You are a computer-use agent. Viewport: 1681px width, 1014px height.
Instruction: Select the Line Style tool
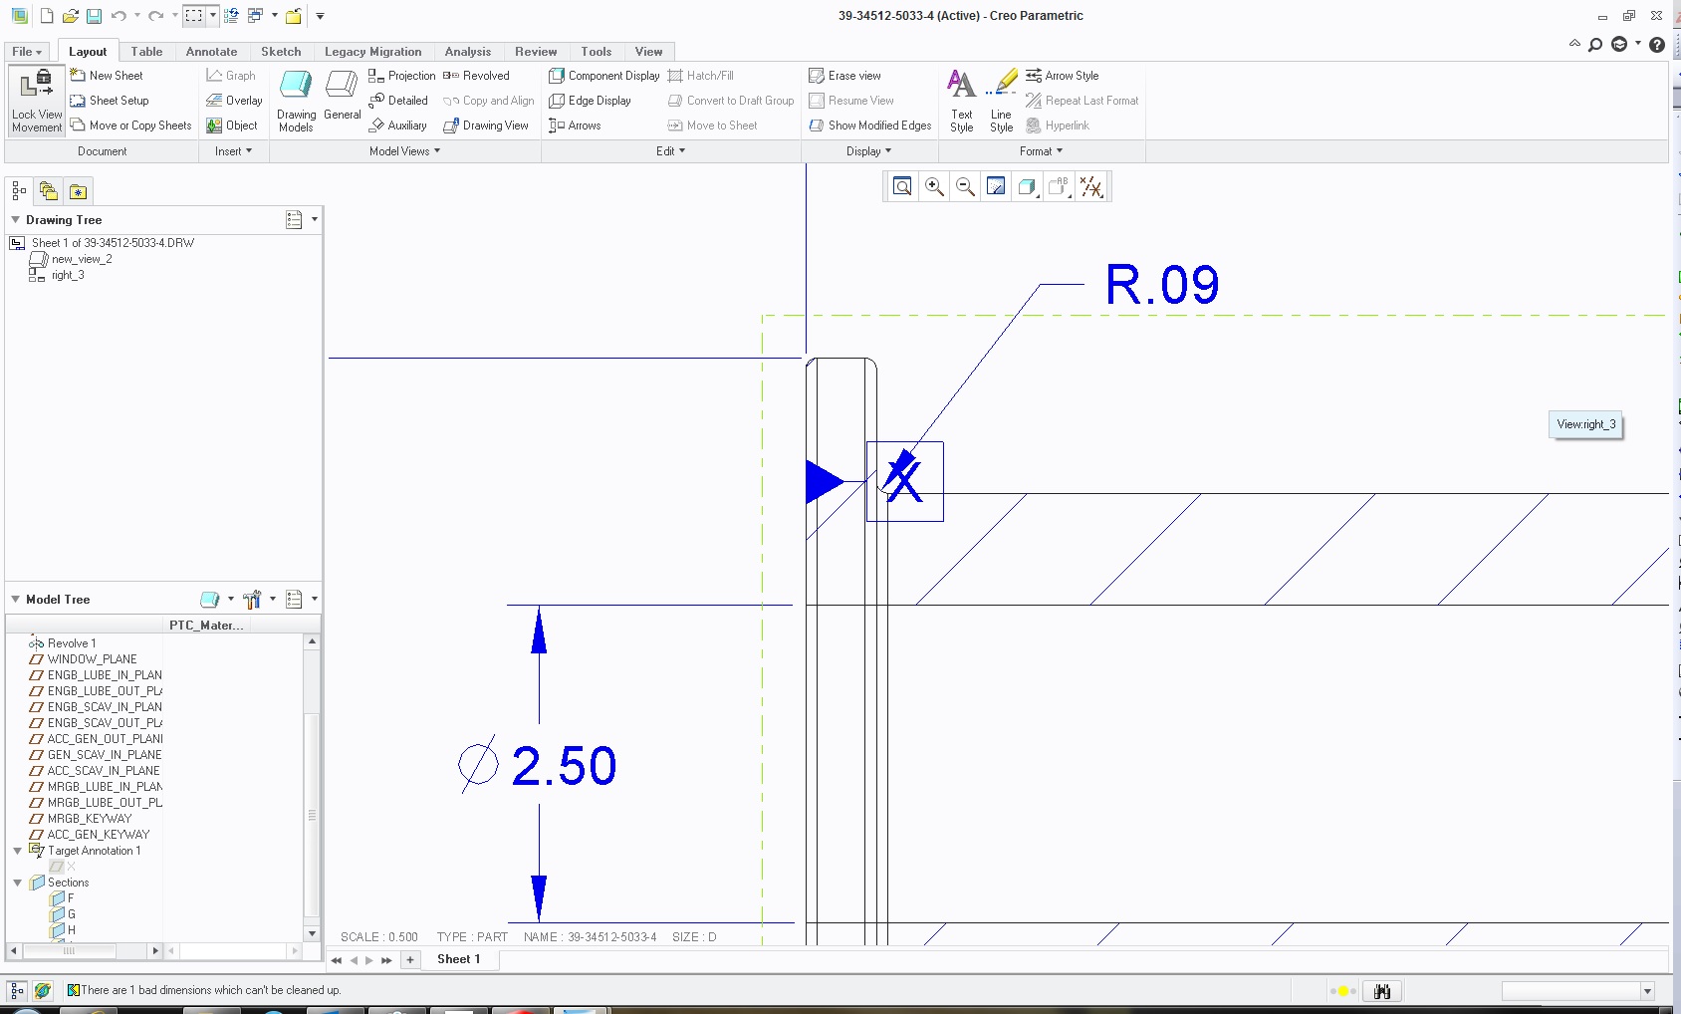1001,97
